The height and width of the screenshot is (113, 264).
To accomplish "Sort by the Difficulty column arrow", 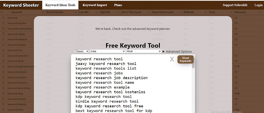I will click(x=206, y=12).
